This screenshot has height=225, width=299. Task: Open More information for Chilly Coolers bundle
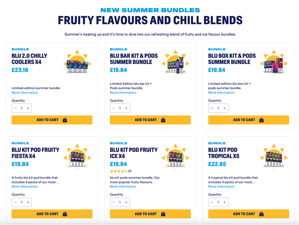click(x=24, y=93)
